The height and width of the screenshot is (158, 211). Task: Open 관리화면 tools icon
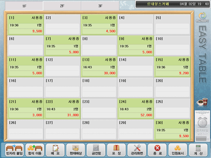(137, 150)
